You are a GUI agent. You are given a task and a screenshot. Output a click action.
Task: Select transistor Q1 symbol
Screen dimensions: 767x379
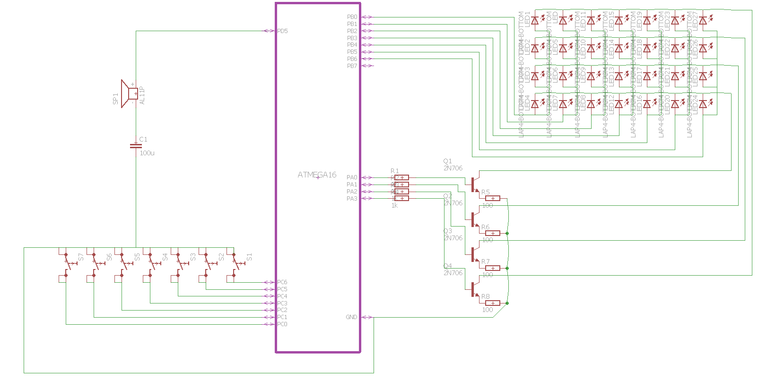click(474, 185)
